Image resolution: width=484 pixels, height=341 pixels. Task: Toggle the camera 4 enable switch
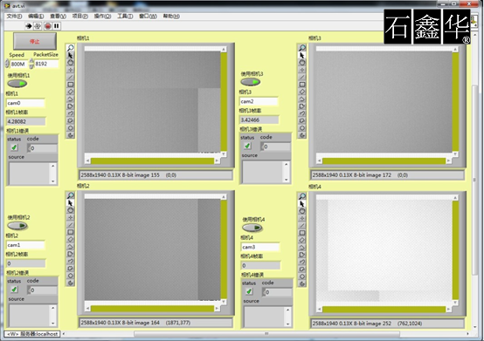(x=252, y=228)
